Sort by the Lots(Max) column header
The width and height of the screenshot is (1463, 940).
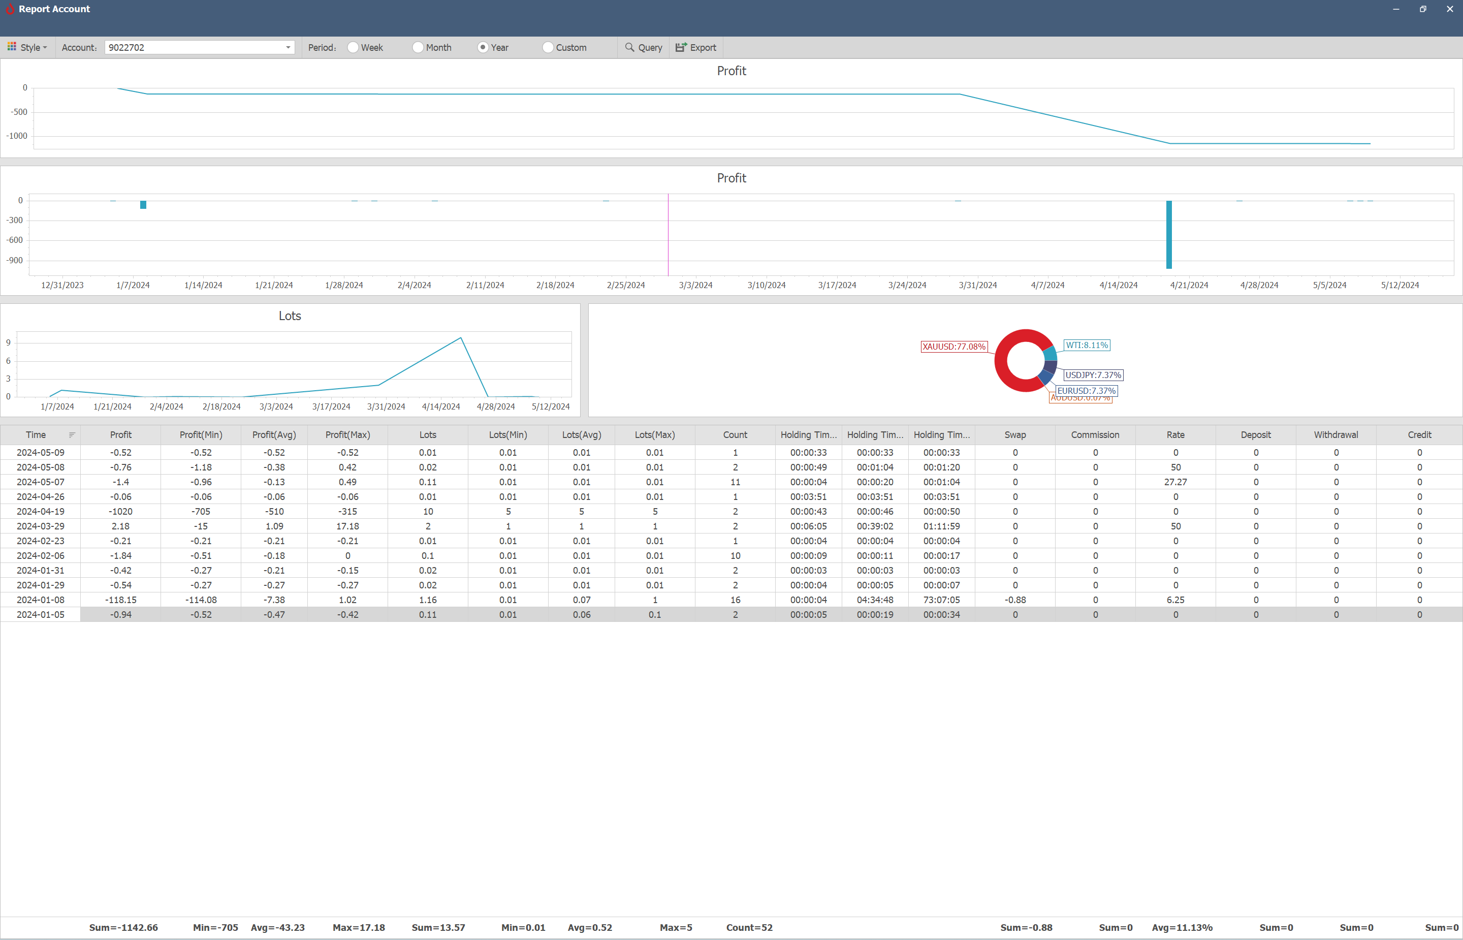[655, 434]
